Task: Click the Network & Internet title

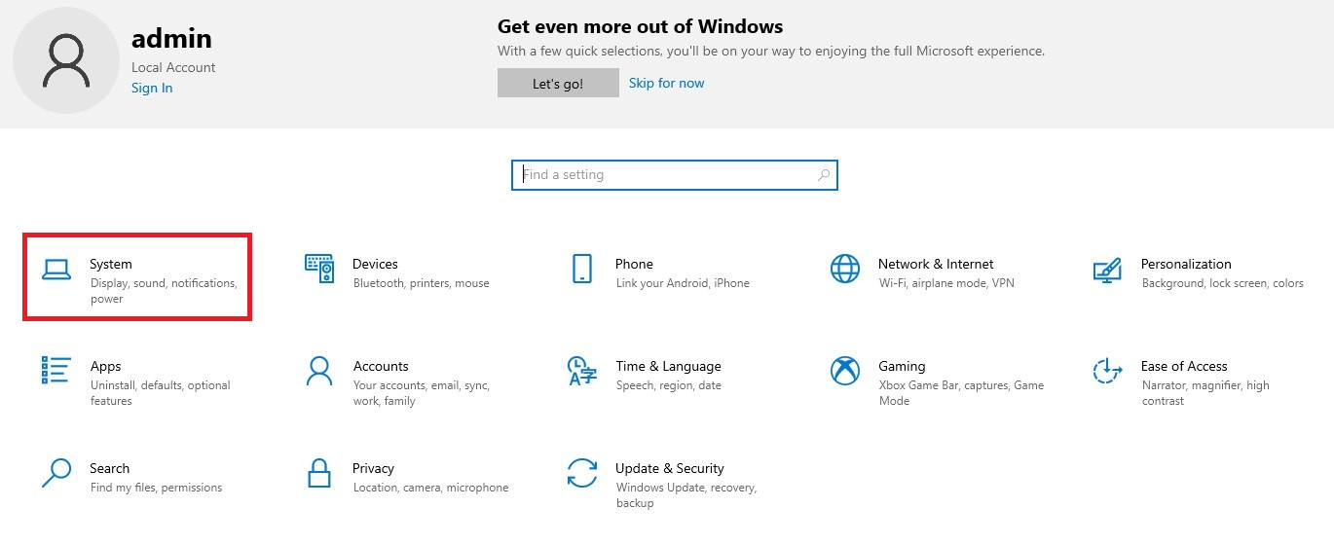Action: click(936, 264)
